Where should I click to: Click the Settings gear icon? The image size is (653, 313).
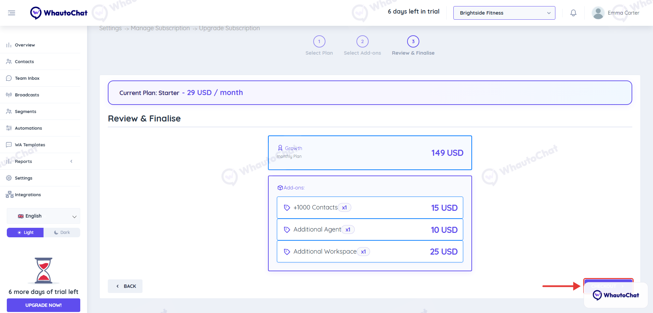9,178
